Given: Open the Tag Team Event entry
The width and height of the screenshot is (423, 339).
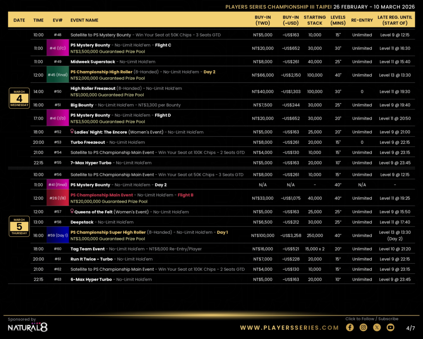Looking at the screenshot, I should [x=88, y=249].
